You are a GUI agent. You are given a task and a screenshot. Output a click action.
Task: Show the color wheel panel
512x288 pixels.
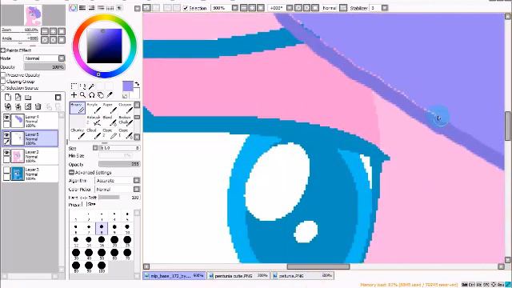pos(73,8)
